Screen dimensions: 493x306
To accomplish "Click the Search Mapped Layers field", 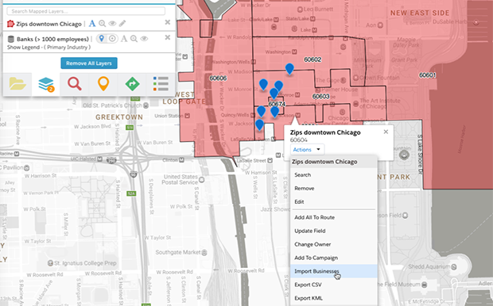I will (x=86, y=11).
